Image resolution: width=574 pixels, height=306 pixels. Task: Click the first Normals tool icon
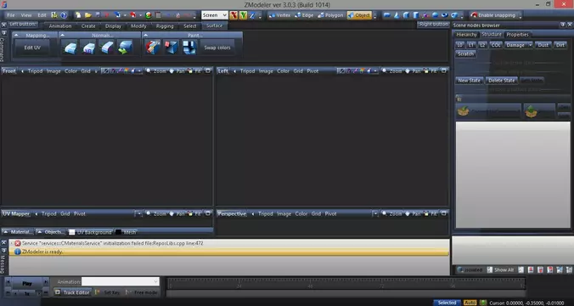pyautogui.click(x=70, y=48)
